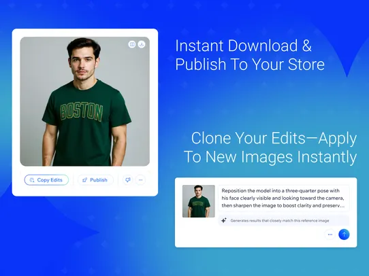Select the reference image thumbnail in prompt box
The height and width of the screenshot is (276, 369).
coord(199,201)
